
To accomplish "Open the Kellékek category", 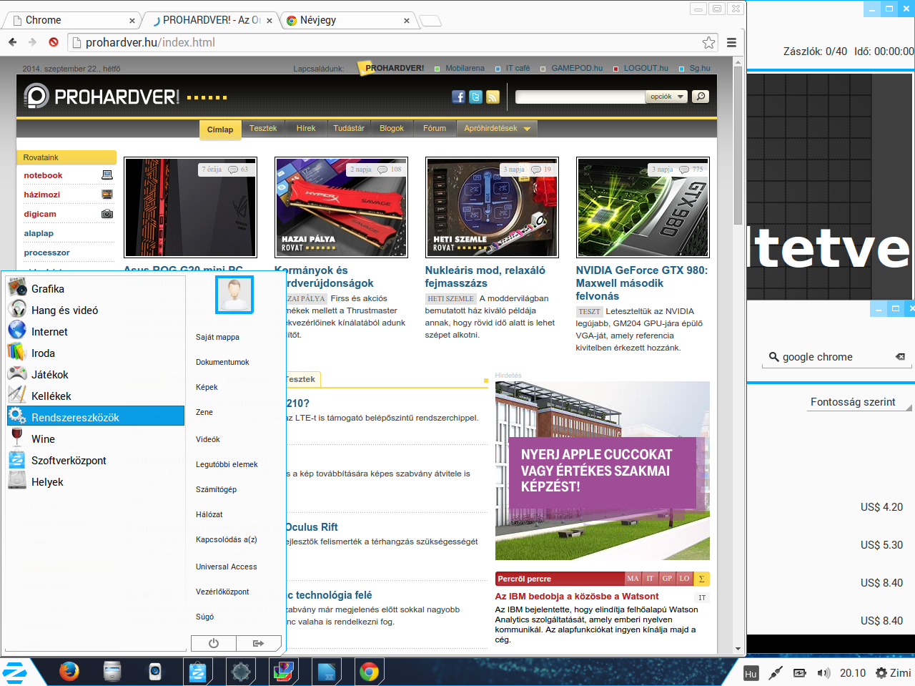I will pos(96,396).
